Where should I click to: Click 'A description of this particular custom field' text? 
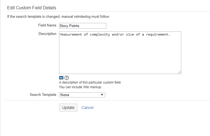pyautogui.click(x=90, y=82)
